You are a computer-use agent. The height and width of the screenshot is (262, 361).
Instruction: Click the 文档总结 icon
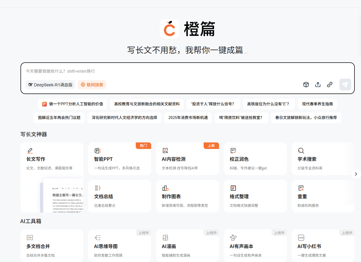coord(98,188)
